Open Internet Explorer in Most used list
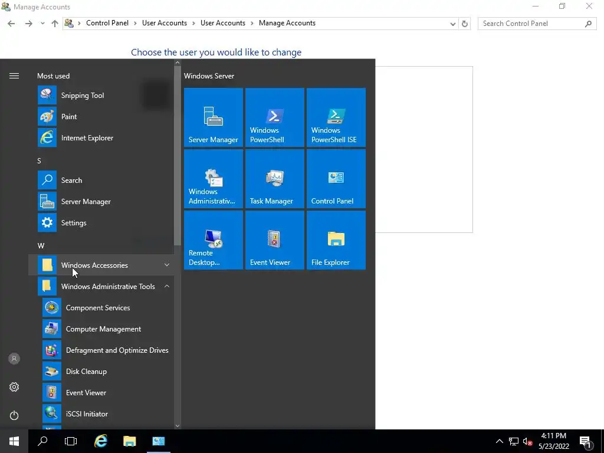The height and width of the screenshot is (453, 604). [x=101, y=137]
